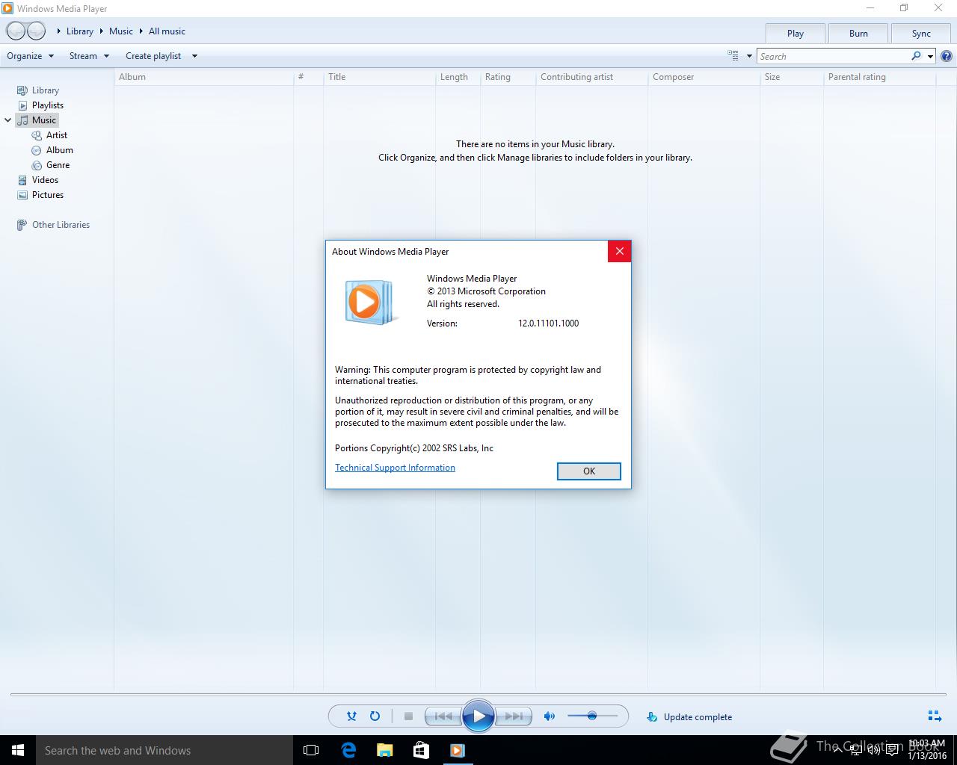Click the Update complete status icon
The height and width of the screenshot is (765, 957).
pos(652,716)
